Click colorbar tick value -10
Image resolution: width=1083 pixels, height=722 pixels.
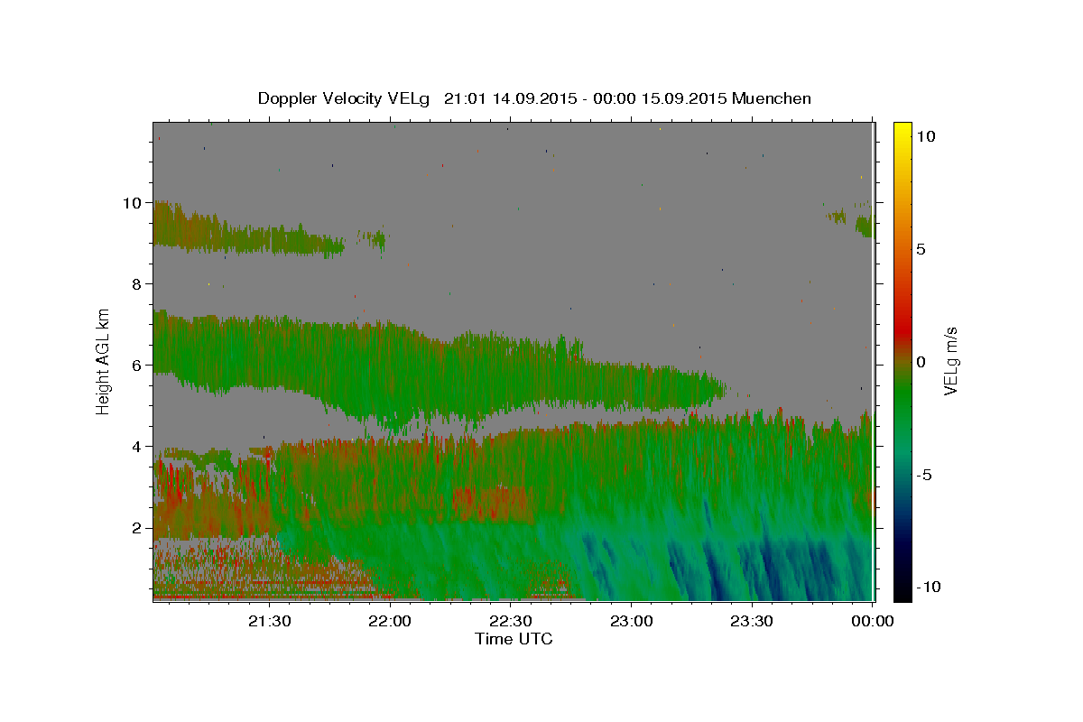coord(927,587)
